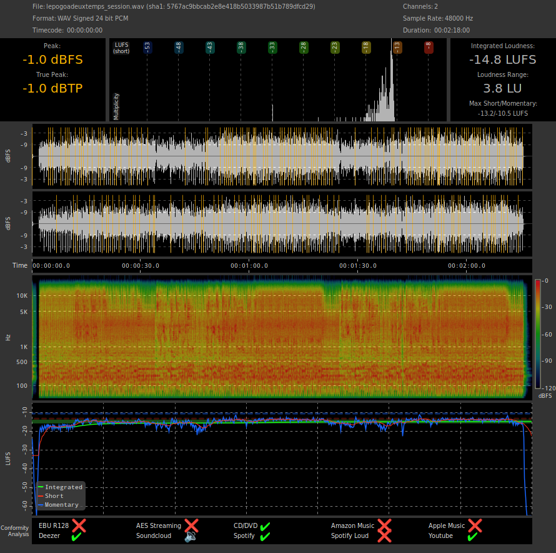Click the green checkmark next to CD/DVD
The height and width of the screenshot is (553, 556).
tap(265, 525)
